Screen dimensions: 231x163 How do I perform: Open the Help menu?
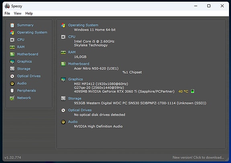tap(29, 14)
